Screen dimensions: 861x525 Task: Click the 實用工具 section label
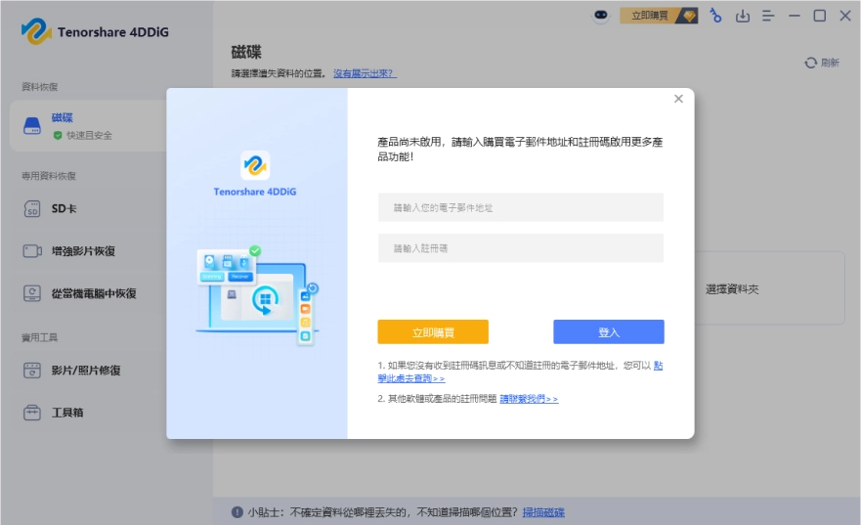pyautogui.click(x=39, y=337)
